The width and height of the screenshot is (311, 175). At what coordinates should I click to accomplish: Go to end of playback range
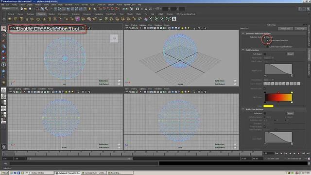[x=308, y=154]
